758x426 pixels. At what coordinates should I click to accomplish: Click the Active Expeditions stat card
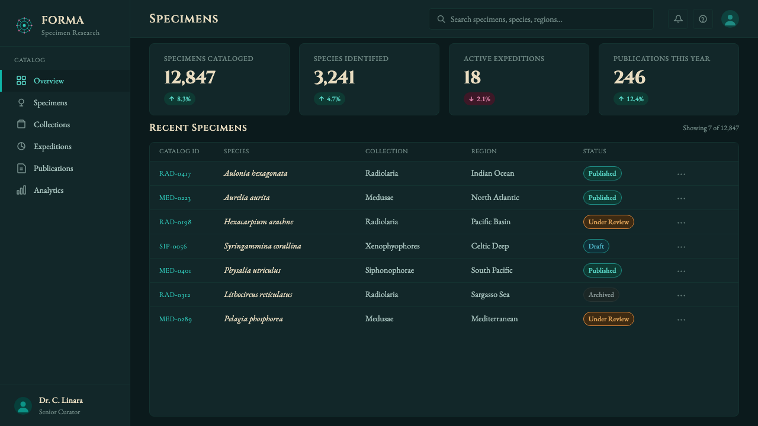(519, 79)
